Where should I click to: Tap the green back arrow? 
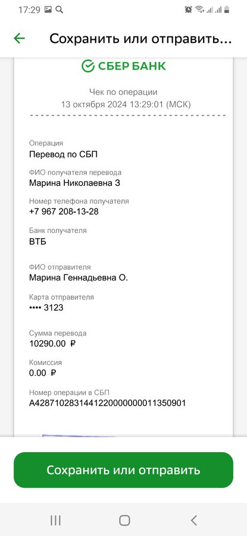pos(20,39)
